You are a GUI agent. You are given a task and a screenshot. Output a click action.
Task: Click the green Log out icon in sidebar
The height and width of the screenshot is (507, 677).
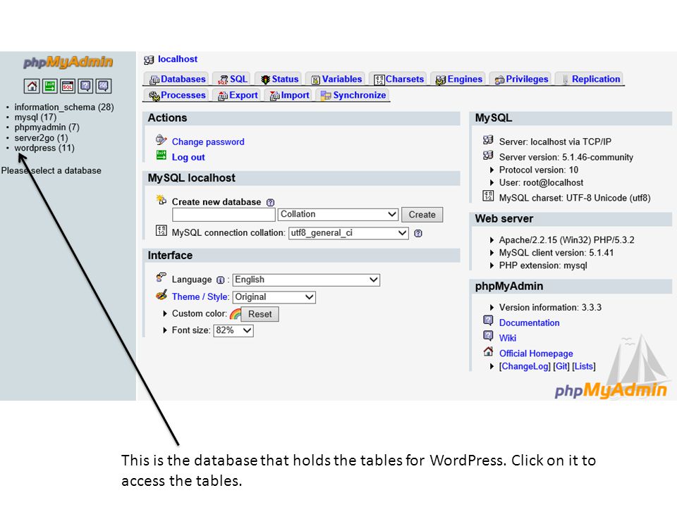point(49,86)
